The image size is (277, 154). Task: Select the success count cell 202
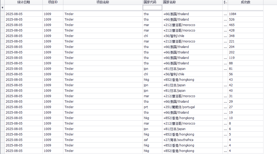pos(245,52)
